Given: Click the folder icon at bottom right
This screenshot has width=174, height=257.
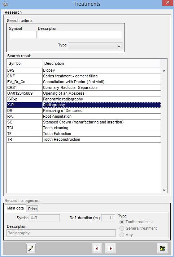Looking at the screenshot, I should [x=162, y=248].
